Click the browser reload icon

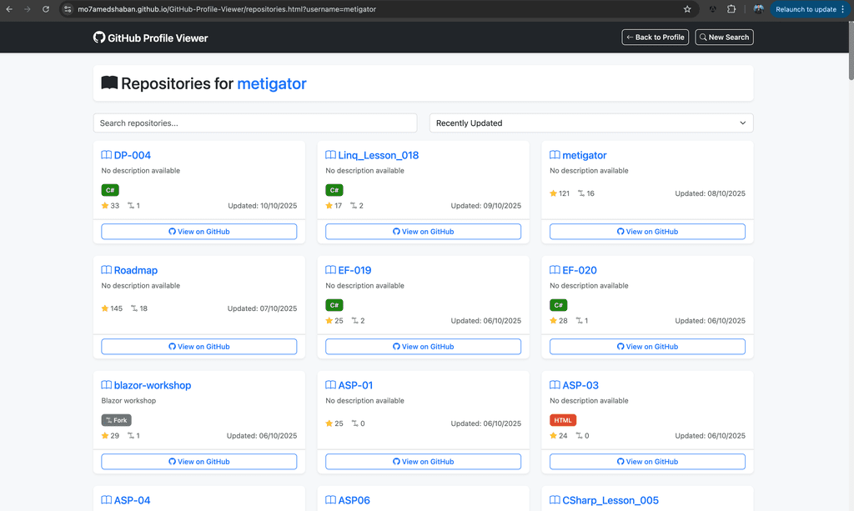(45, 9)
